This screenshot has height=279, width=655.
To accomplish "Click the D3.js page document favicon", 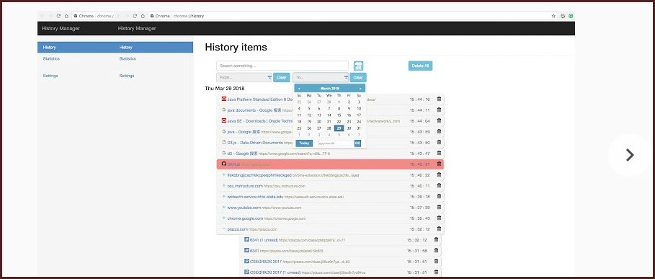I will (224, 143).
